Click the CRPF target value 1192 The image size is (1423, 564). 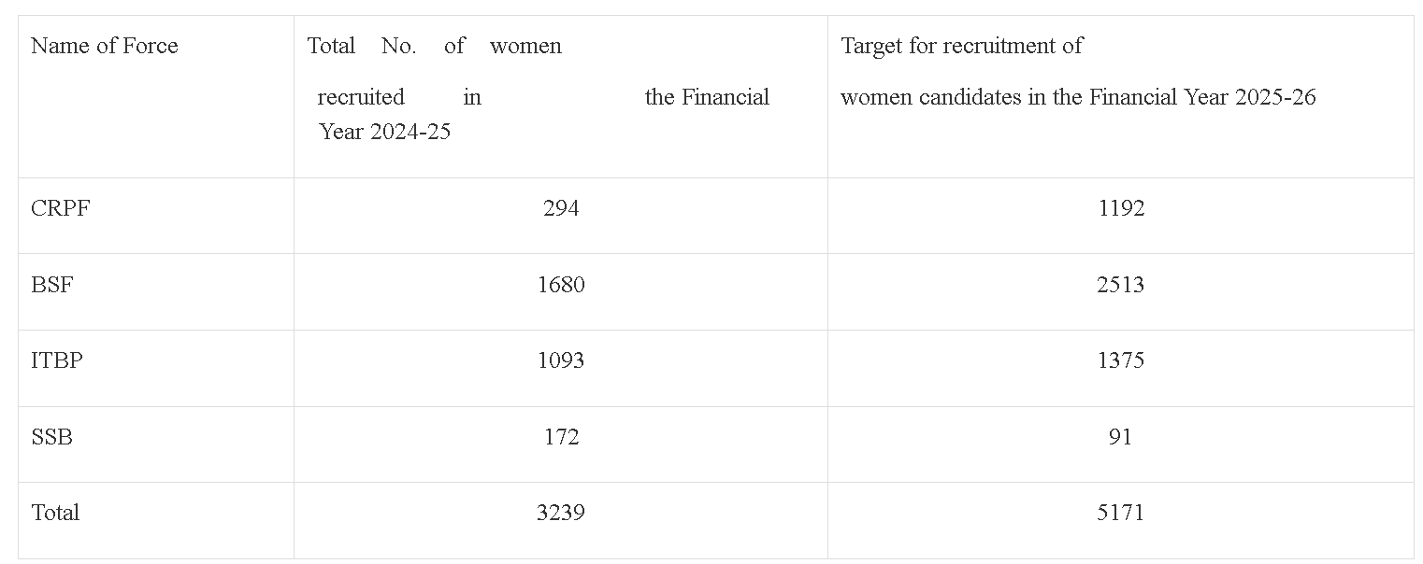(x=1121, y=208)
